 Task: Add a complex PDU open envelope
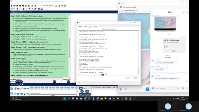[x=41, y=9]
